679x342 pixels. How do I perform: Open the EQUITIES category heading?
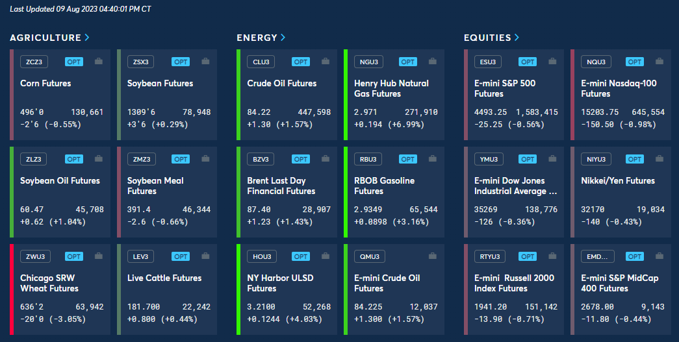point(487,38)
